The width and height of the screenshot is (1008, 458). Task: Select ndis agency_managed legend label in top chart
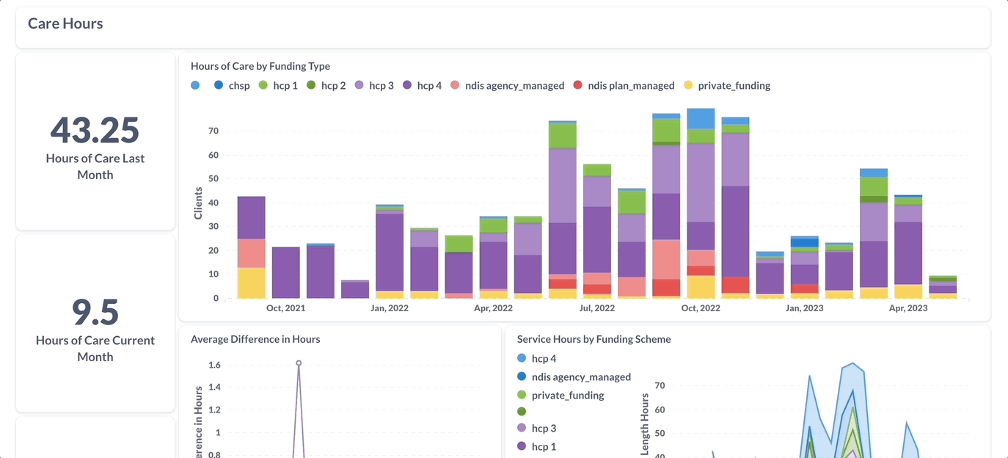(514, 86)
